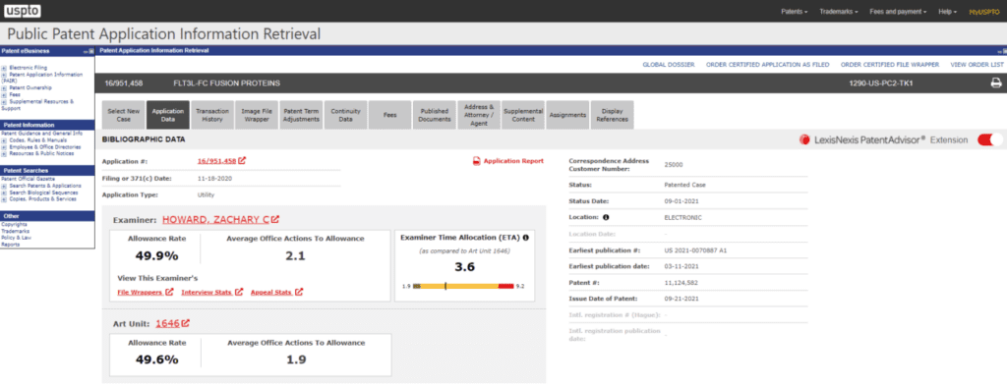1007x387 pixels.
Task: Print the application using the printer icon
Action: pyautogui.click(x=995, y=83)
